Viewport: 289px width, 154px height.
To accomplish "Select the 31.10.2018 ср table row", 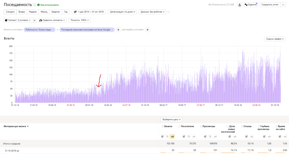I will click(x=144, y=151).
